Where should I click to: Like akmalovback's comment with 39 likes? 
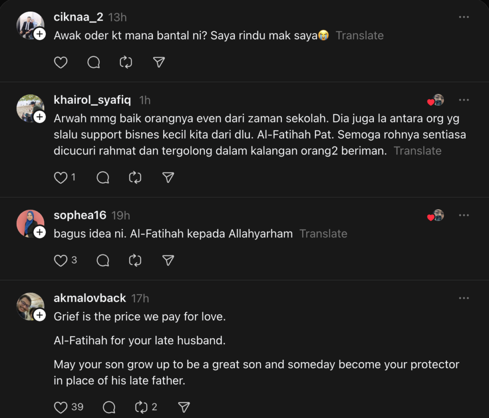(61, 407)
